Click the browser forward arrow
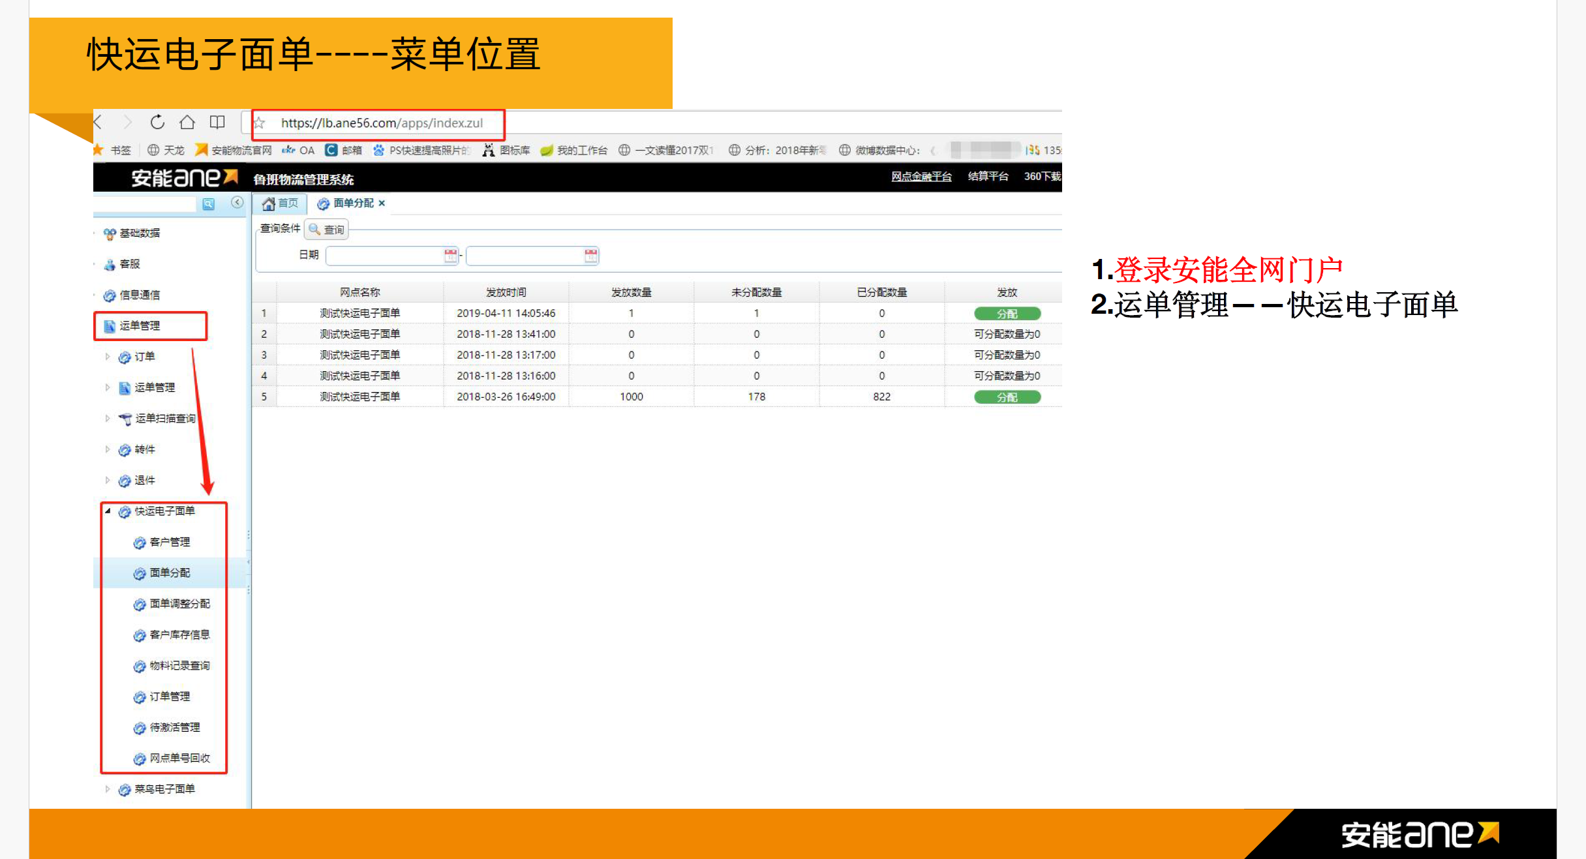Screen dimensions: 1586x859 [x=128, y=122]
